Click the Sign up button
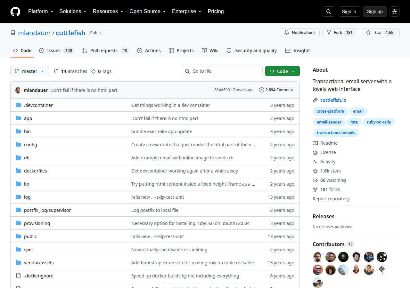Screen dimensions: 410x288 [x=375, y=12]
